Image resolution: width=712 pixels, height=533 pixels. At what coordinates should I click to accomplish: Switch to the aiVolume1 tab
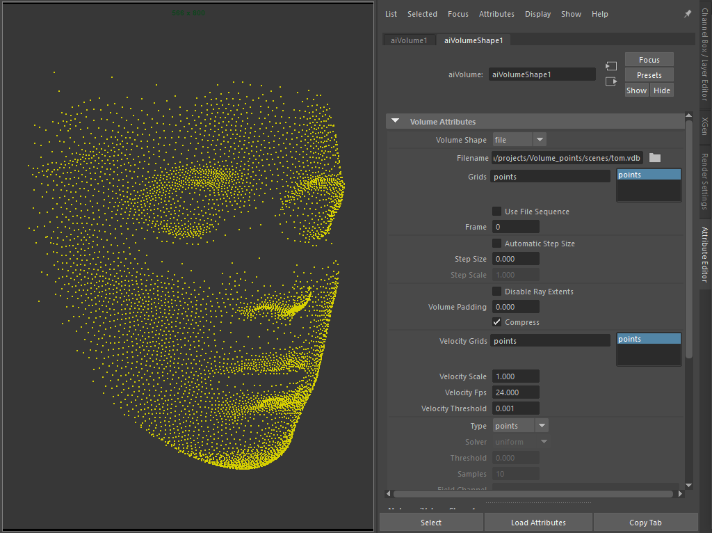pyautogui.click(x=409, y=40)
